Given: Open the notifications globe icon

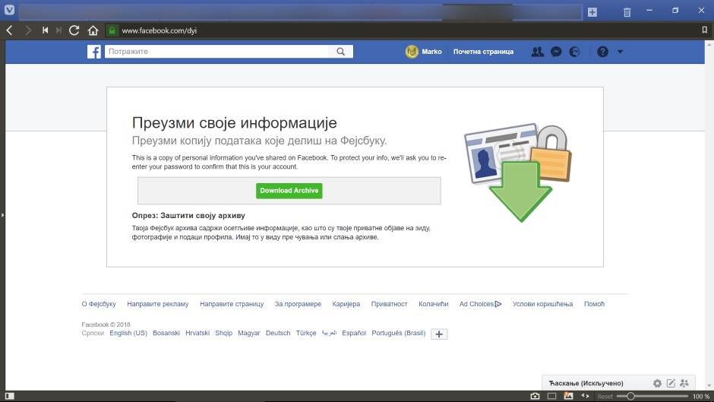Looking at the screenshot, I should (x=574, y=52).
